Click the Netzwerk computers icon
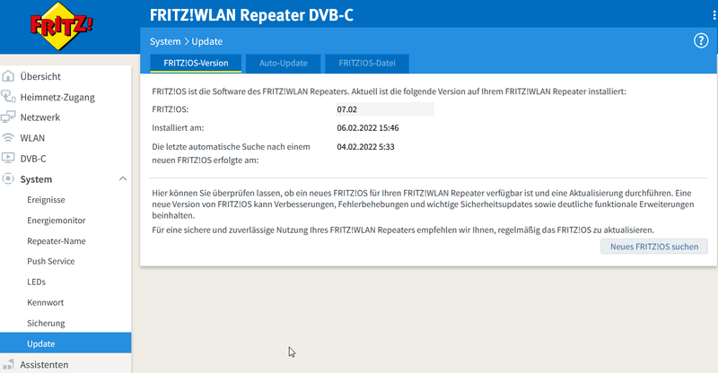 point(8,117)
